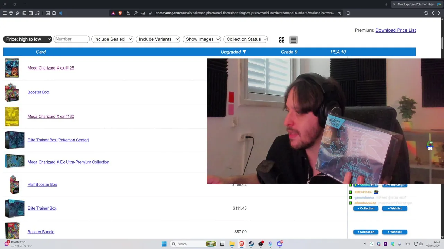Screen dimensions: 444x249
Task: Open a new tab with the plus icon
Action: pos(386,4)
